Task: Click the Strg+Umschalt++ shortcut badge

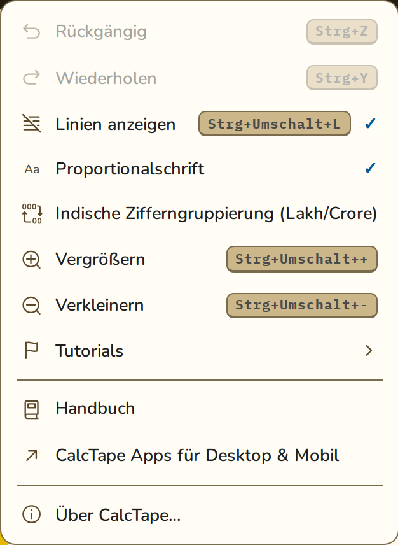Action: tap(302, 259)
